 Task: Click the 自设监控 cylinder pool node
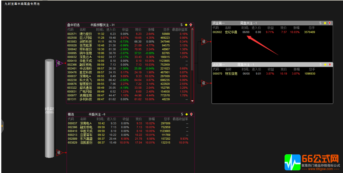(50, 109)
